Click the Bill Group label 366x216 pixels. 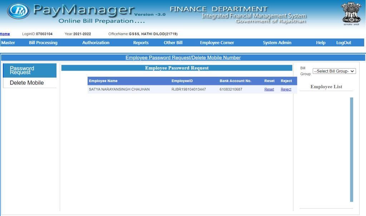(306, 71)
